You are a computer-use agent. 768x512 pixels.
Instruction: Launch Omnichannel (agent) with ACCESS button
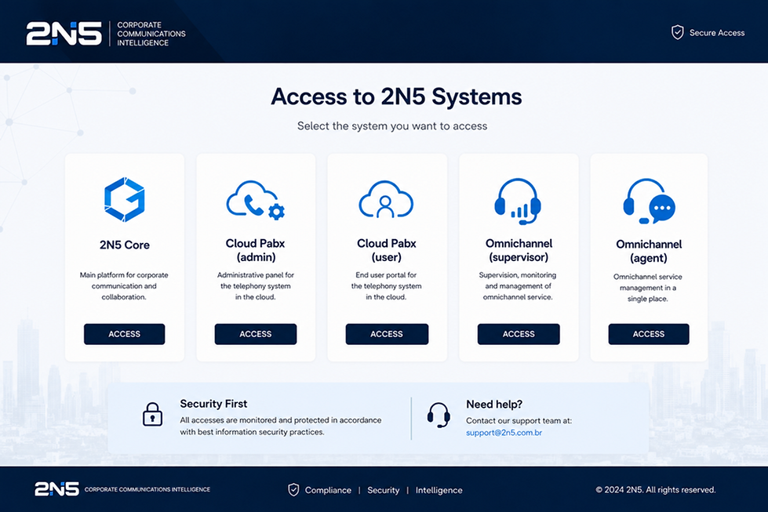(x=649, y=334)
